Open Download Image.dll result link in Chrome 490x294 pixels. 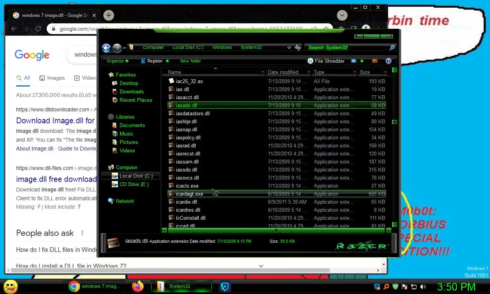[x=55, y=121]
